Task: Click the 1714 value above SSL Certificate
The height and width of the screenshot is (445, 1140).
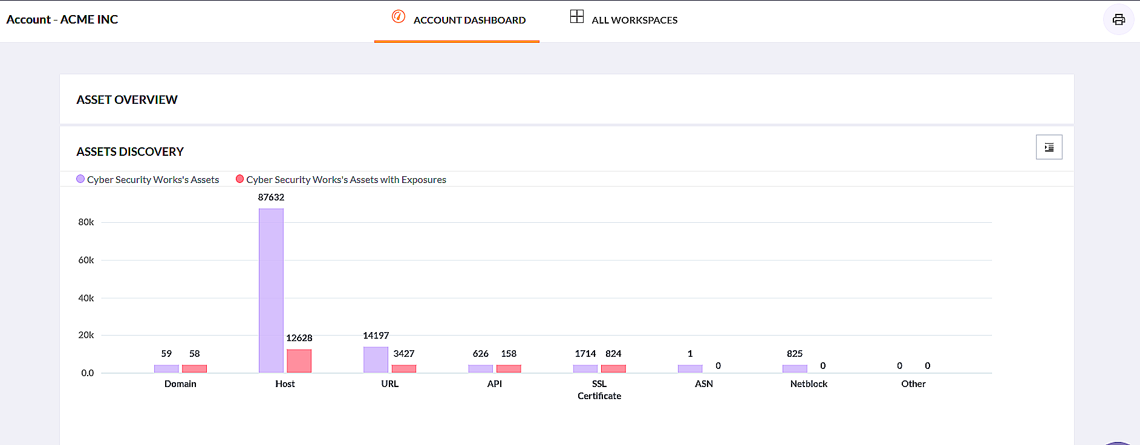Action: 585,354
